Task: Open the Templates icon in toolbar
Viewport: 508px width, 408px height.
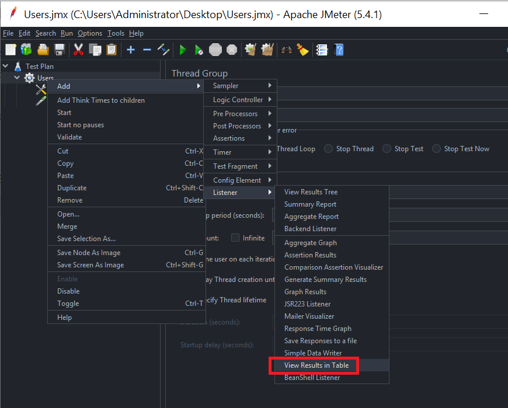Action: pyautogui.click(x=26, y=50)
